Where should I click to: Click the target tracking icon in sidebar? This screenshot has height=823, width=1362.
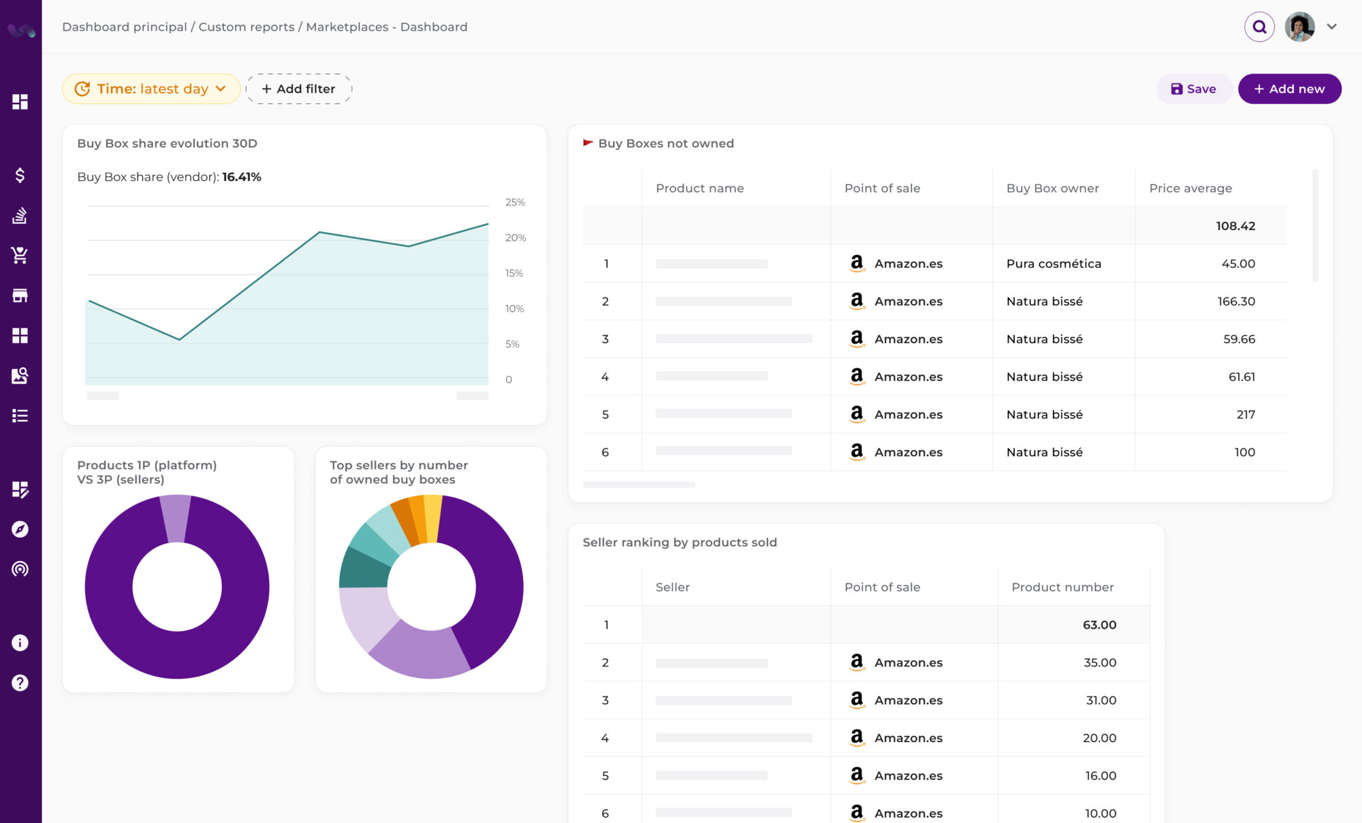[20, 569]
